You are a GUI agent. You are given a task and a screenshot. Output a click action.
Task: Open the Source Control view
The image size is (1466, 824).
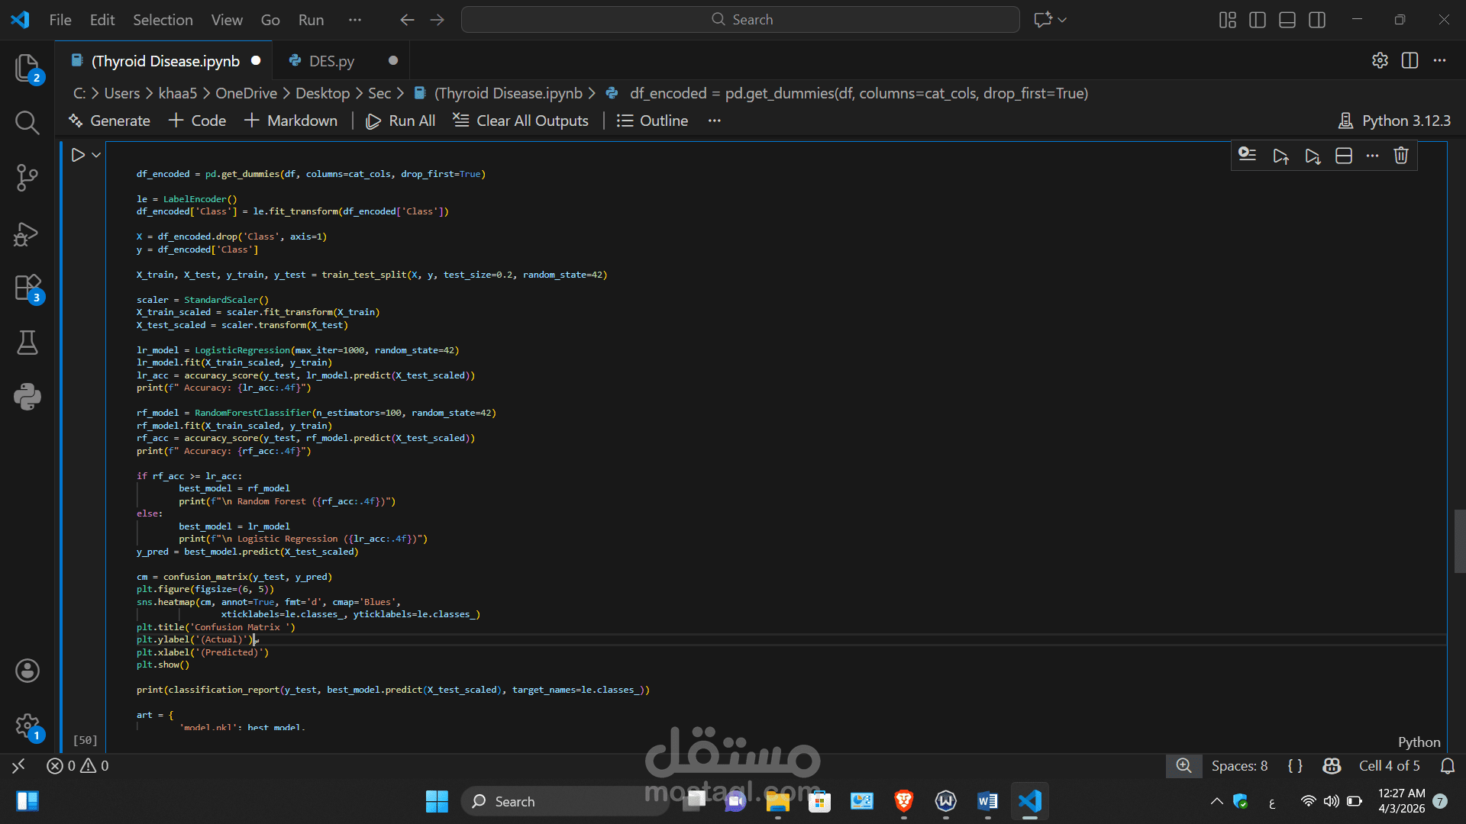click(x=27, y=177)
